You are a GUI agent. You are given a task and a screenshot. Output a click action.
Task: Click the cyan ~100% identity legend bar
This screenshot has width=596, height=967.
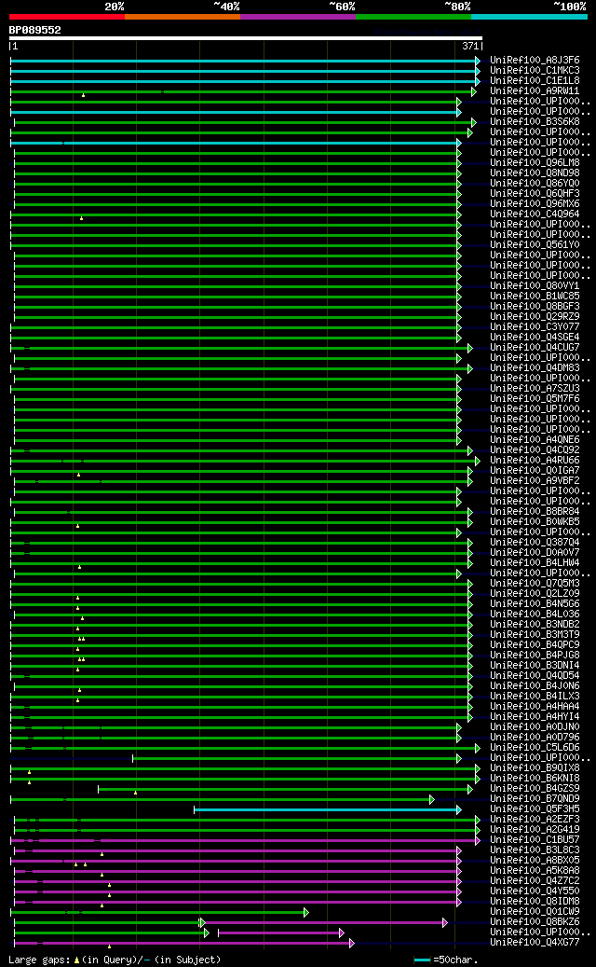pyautogui.click(x=529, y=17)
